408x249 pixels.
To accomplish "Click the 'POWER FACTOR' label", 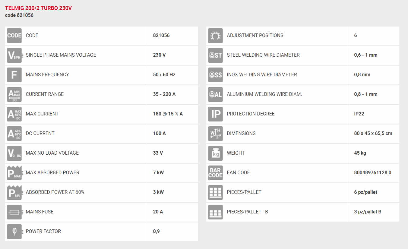I will tap(43, 231).
